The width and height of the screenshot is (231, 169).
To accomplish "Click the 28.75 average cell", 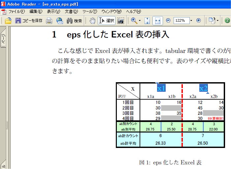I will coord(192,129).
